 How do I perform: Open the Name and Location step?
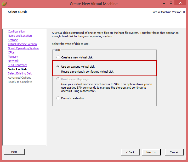point(20,36)
